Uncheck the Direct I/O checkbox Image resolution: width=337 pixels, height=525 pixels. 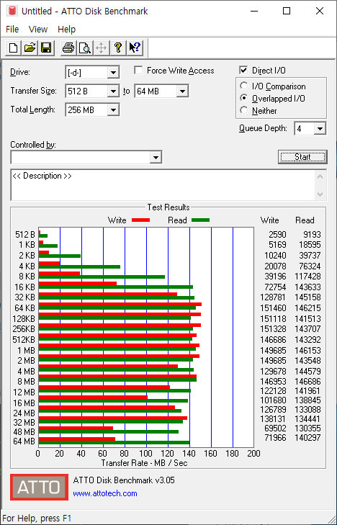[x=243, y=71]
